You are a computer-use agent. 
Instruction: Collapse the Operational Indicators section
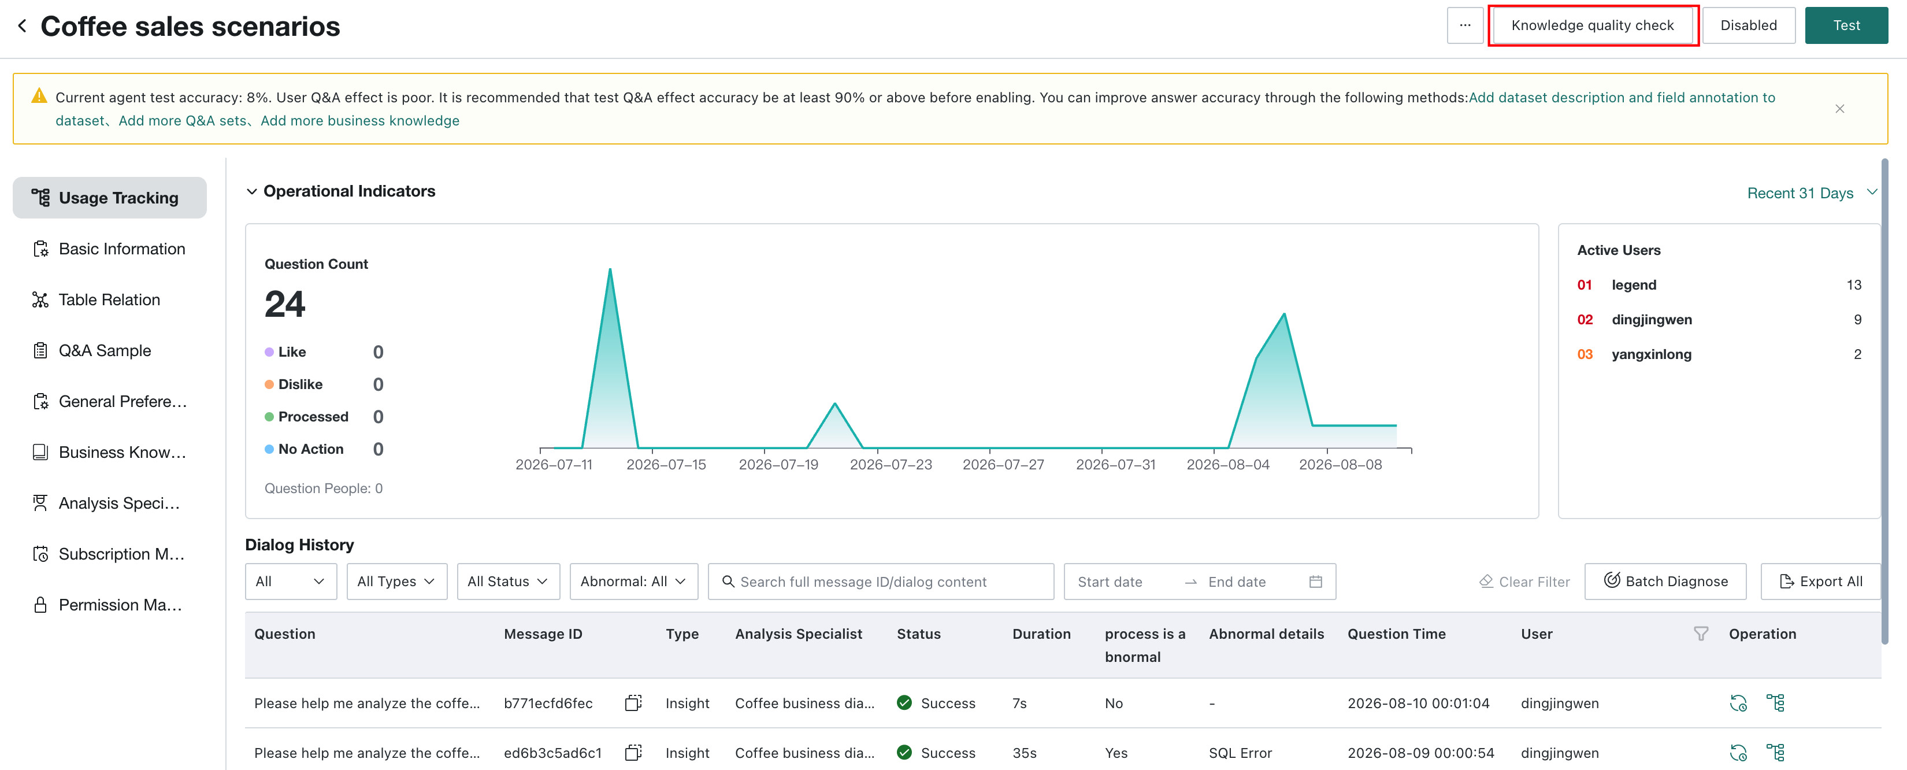tap(252, 192)
